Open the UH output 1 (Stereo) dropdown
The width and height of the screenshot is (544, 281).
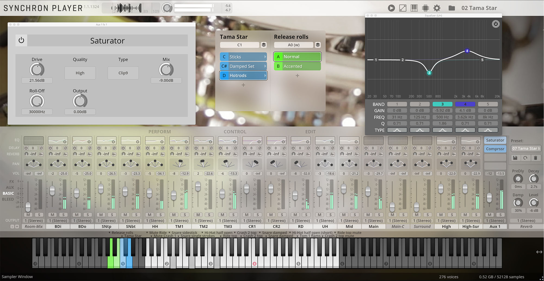(x=325, y=221)
